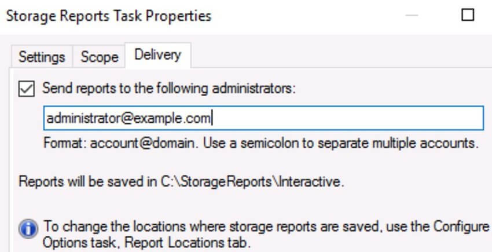492x252 pixels.
Task: Select the Delivery tab
Action: tap(158, 55)
